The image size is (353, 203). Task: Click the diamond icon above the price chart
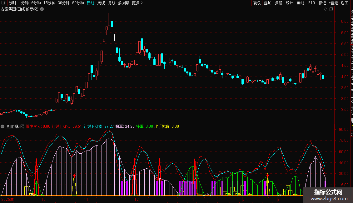pos(326,9)
